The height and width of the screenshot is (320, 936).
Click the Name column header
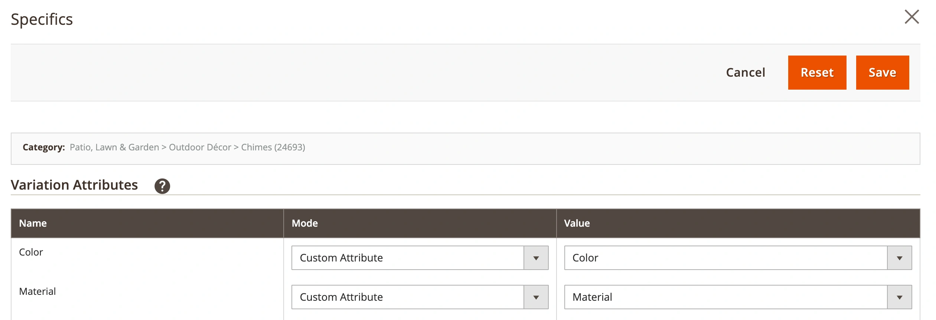coord(33,223)
